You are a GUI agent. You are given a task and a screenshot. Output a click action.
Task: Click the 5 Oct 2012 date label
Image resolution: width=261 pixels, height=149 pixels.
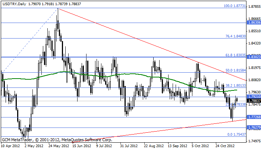[200, 146]
